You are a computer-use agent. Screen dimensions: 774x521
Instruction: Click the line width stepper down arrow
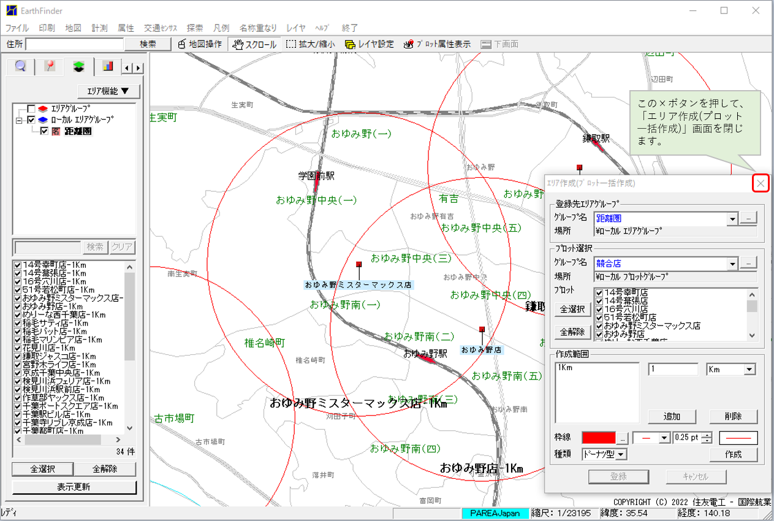[707, 441]
